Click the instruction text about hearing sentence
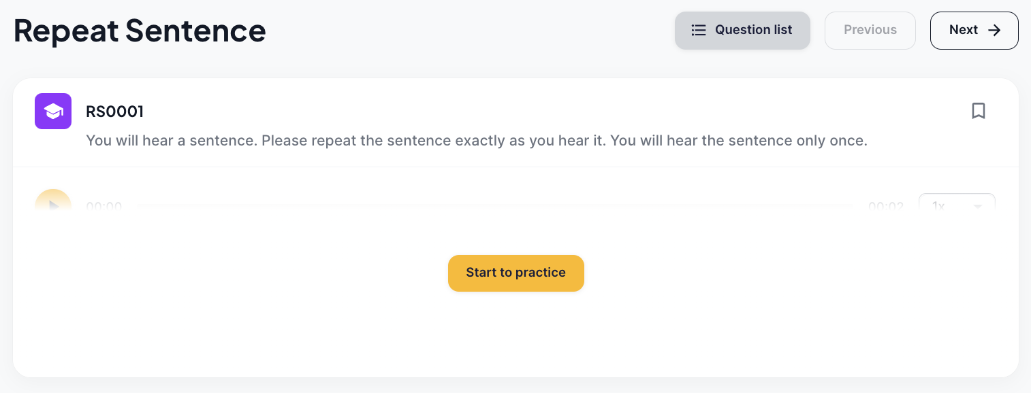The image size is (1031, 393). click(477, 141)
